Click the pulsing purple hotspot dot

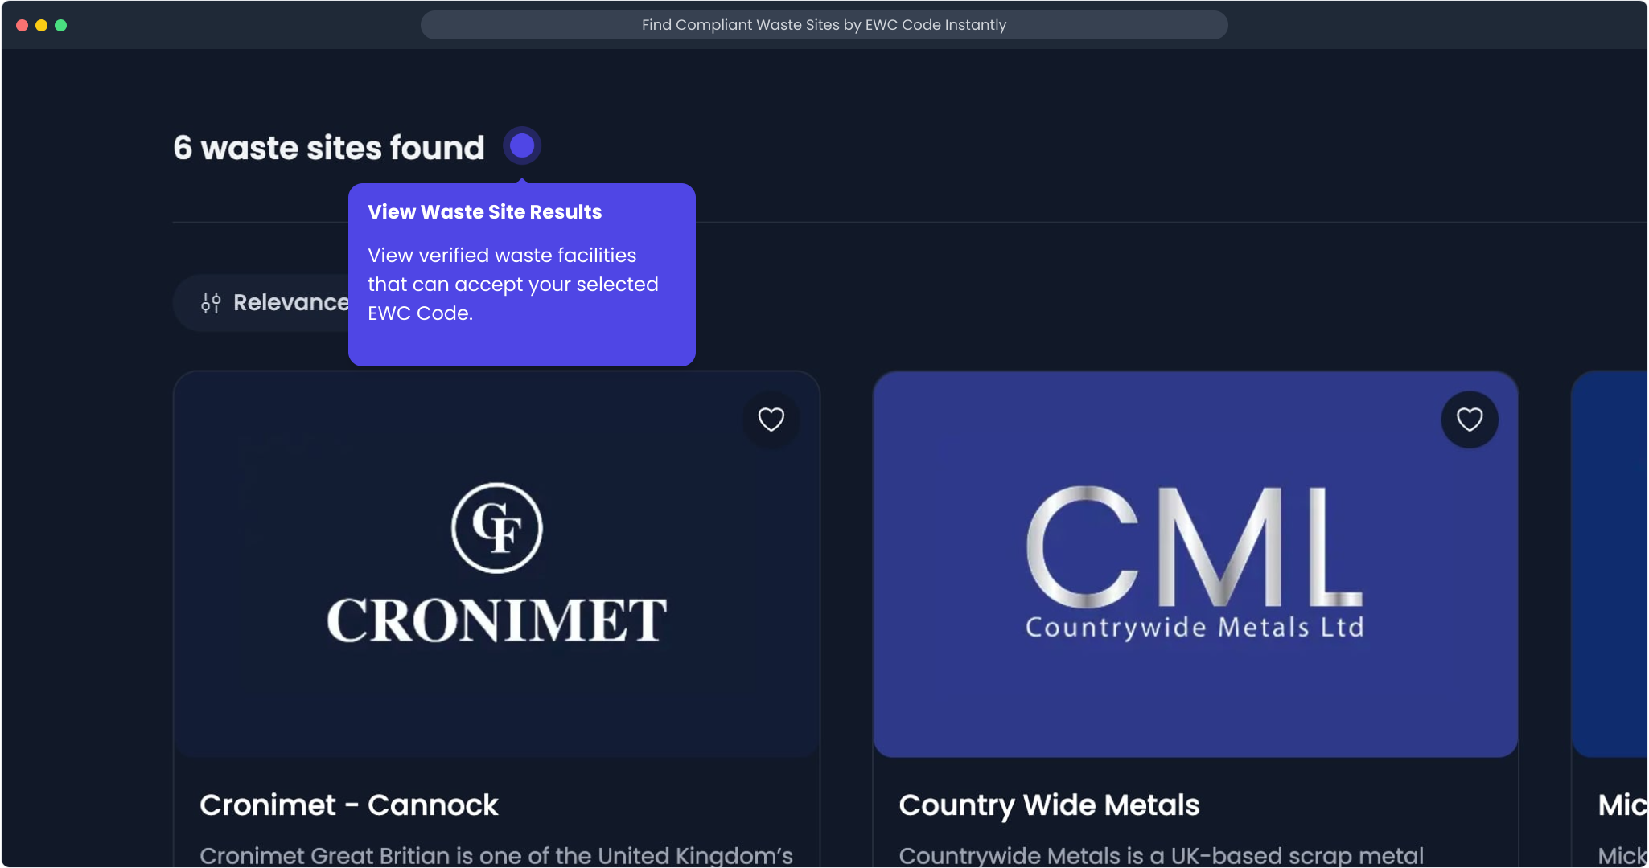pyautogui.click(x=522, y=145)
